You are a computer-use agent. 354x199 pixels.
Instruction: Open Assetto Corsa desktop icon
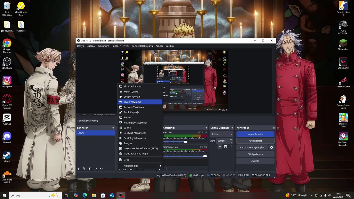[343, 82]
